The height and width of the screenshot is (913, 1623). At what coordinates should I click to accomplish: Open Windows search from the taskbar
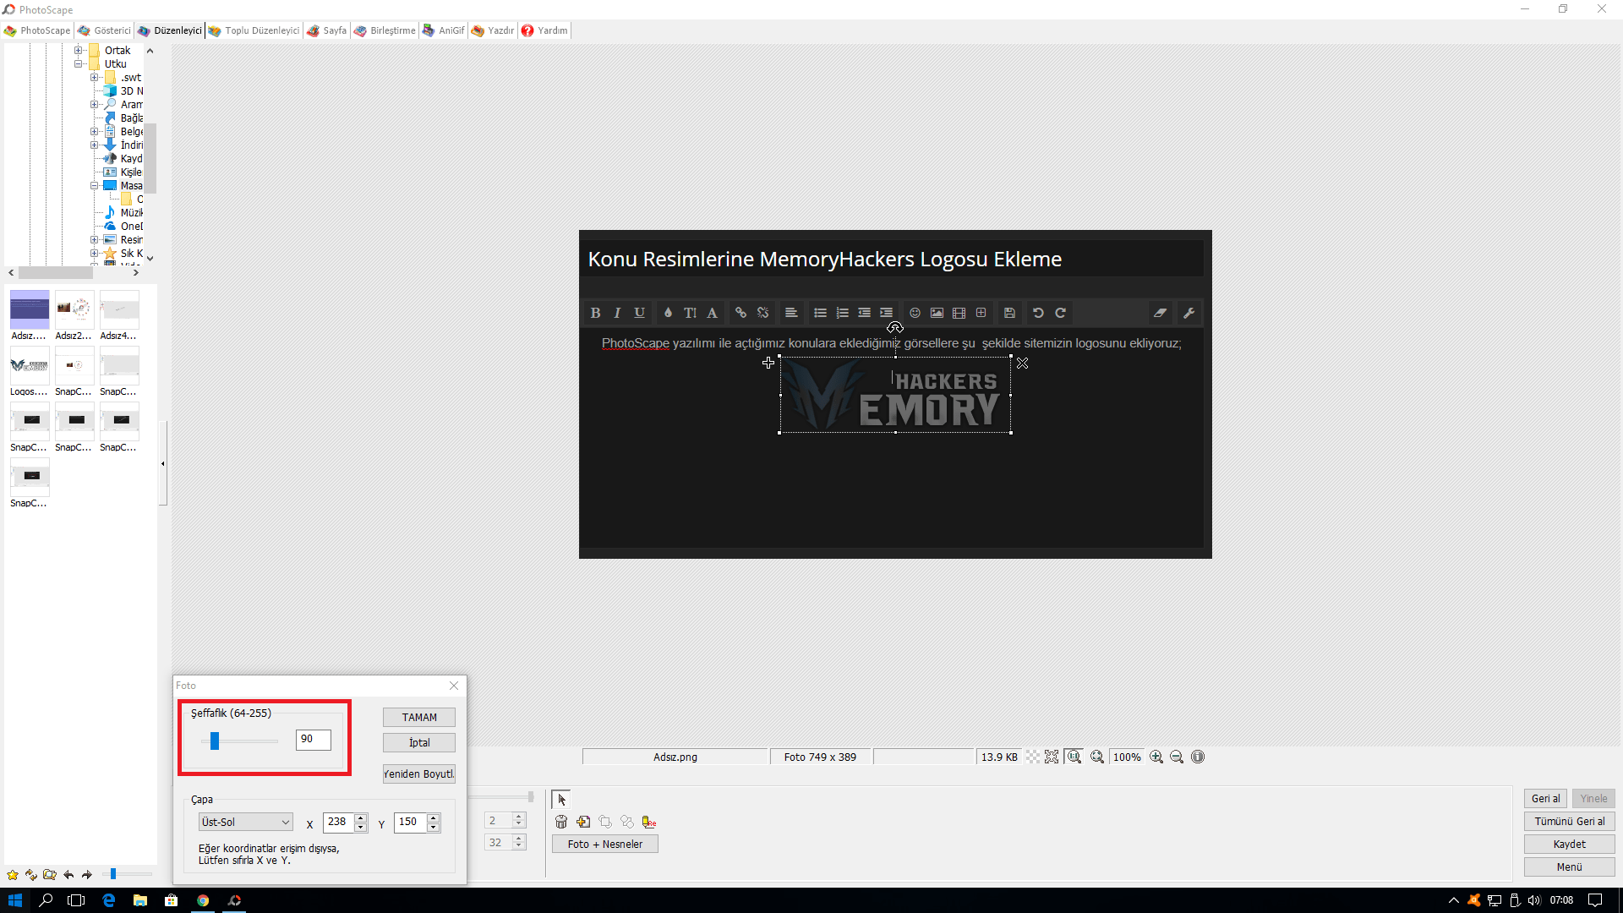point(46,900)
